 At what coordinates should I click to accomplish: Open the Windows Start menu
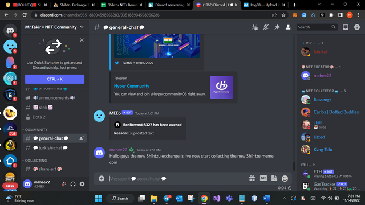coord(99,198)
